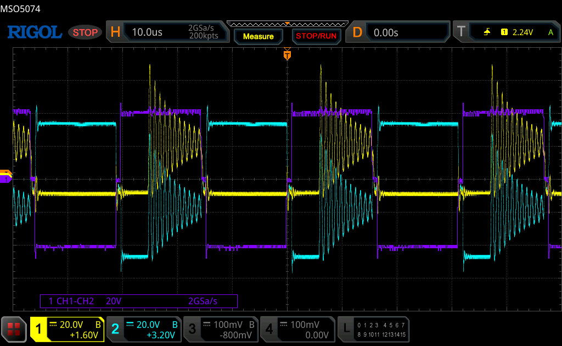Open the red grid function menu icon
562x346 pixels.
coord(14,329)
